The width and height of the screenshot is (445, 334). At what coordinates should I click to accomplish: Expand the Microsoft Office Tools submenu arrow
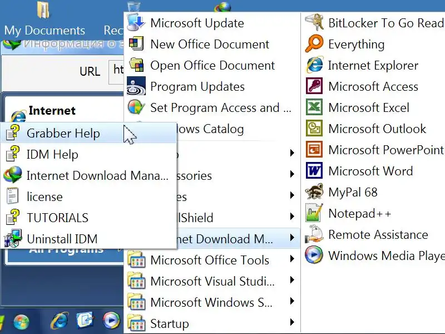point(292,259)
